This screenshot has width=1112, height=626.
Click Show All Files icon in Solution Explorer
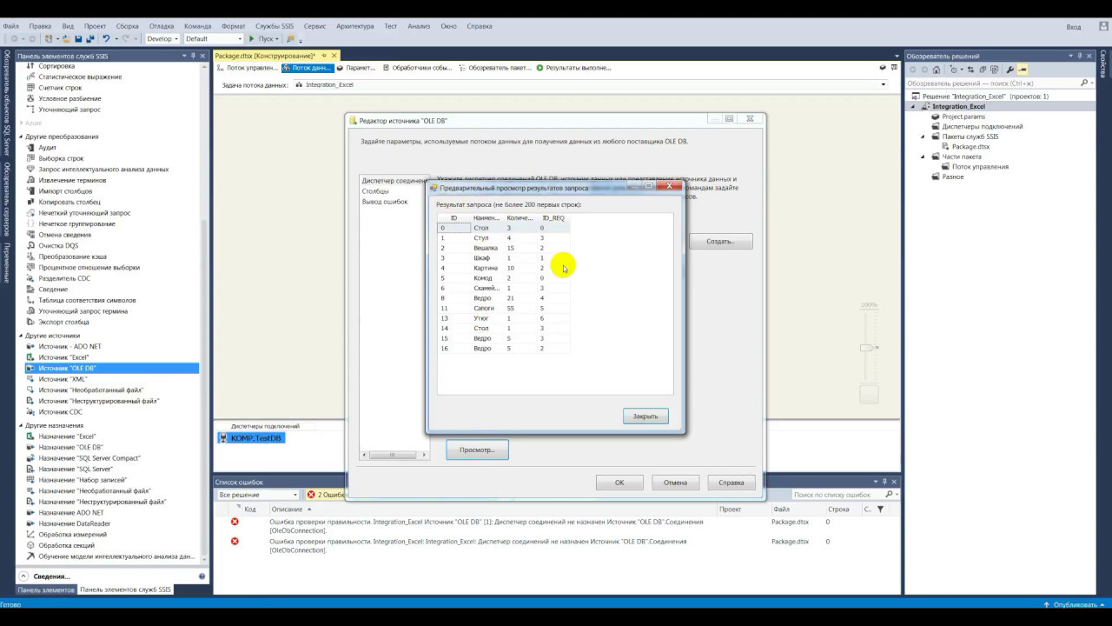coord(995,70)
